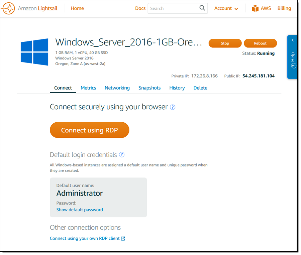Click the AWS cube icon

pyautogui.click(x=256, y=8)
